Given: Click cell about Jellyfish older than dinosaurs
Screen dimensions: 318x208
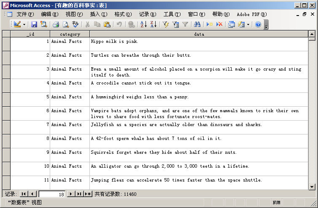Looking at the screenshot, I should click(199, 127).
